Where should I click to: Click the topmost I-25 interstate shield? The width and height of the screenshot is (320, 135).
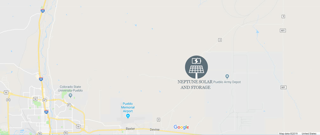point(43,10)
